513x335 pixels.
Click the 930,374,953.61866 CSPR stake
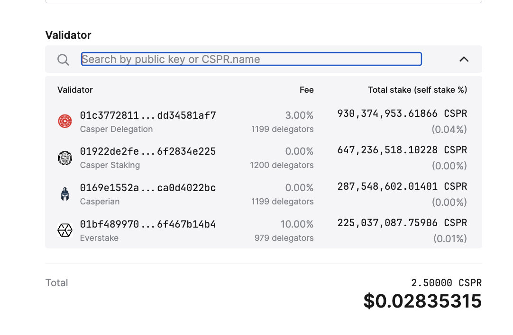pos(402,114)
